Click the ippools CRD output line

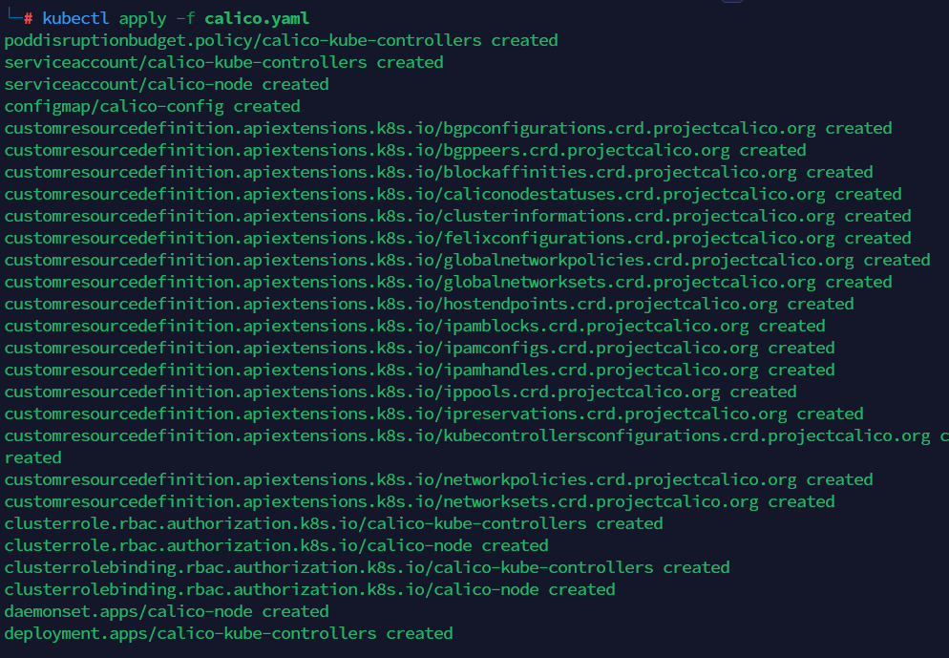click(400, 392)
